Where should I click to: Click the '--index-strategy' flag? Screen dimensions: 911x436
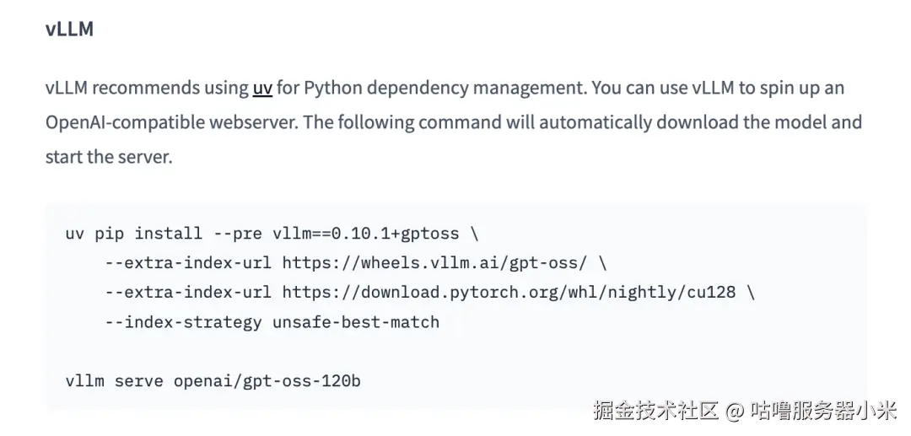(x=182, y=321)
